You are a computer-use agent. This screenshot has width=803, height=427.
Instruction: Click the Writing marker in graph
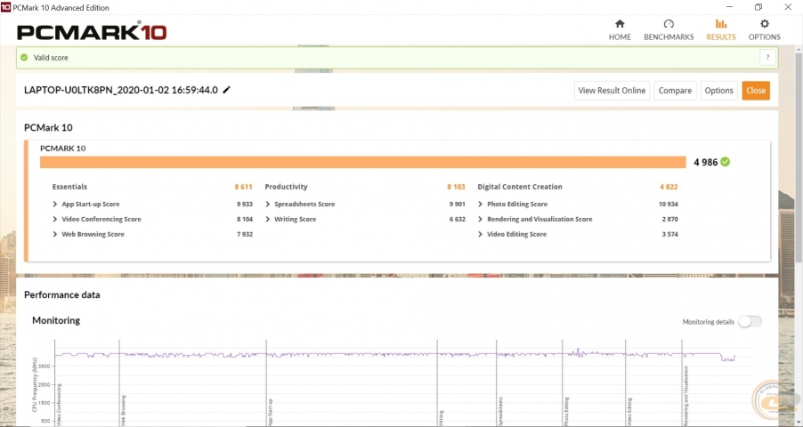coord(441,417)
